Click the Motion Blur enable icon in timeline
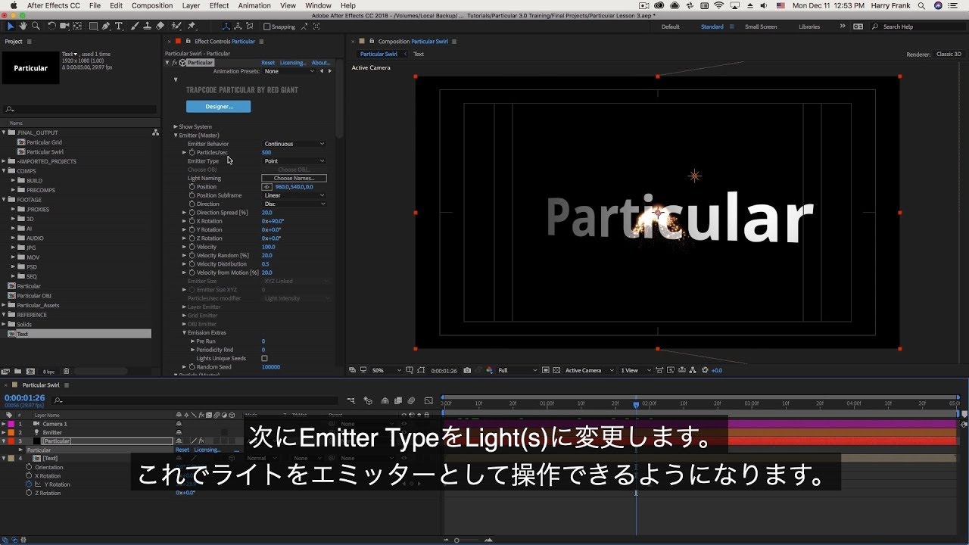Viewport: 969px width, 545px height. [x=411, y=400]
